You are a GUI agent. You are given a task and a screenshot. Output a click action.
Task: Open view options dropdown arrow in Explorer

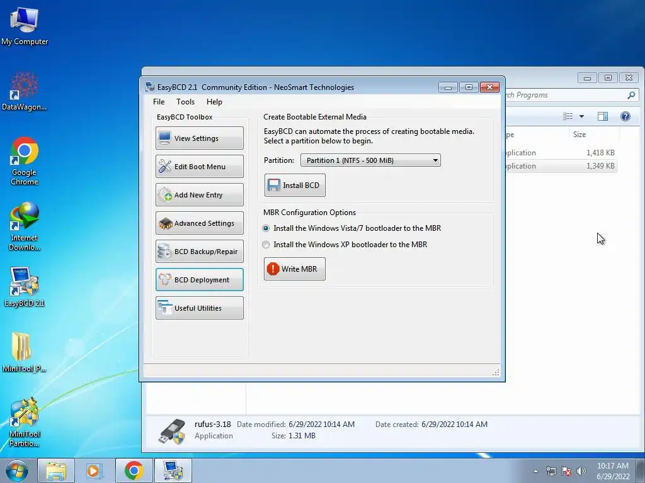click(581, 116)
